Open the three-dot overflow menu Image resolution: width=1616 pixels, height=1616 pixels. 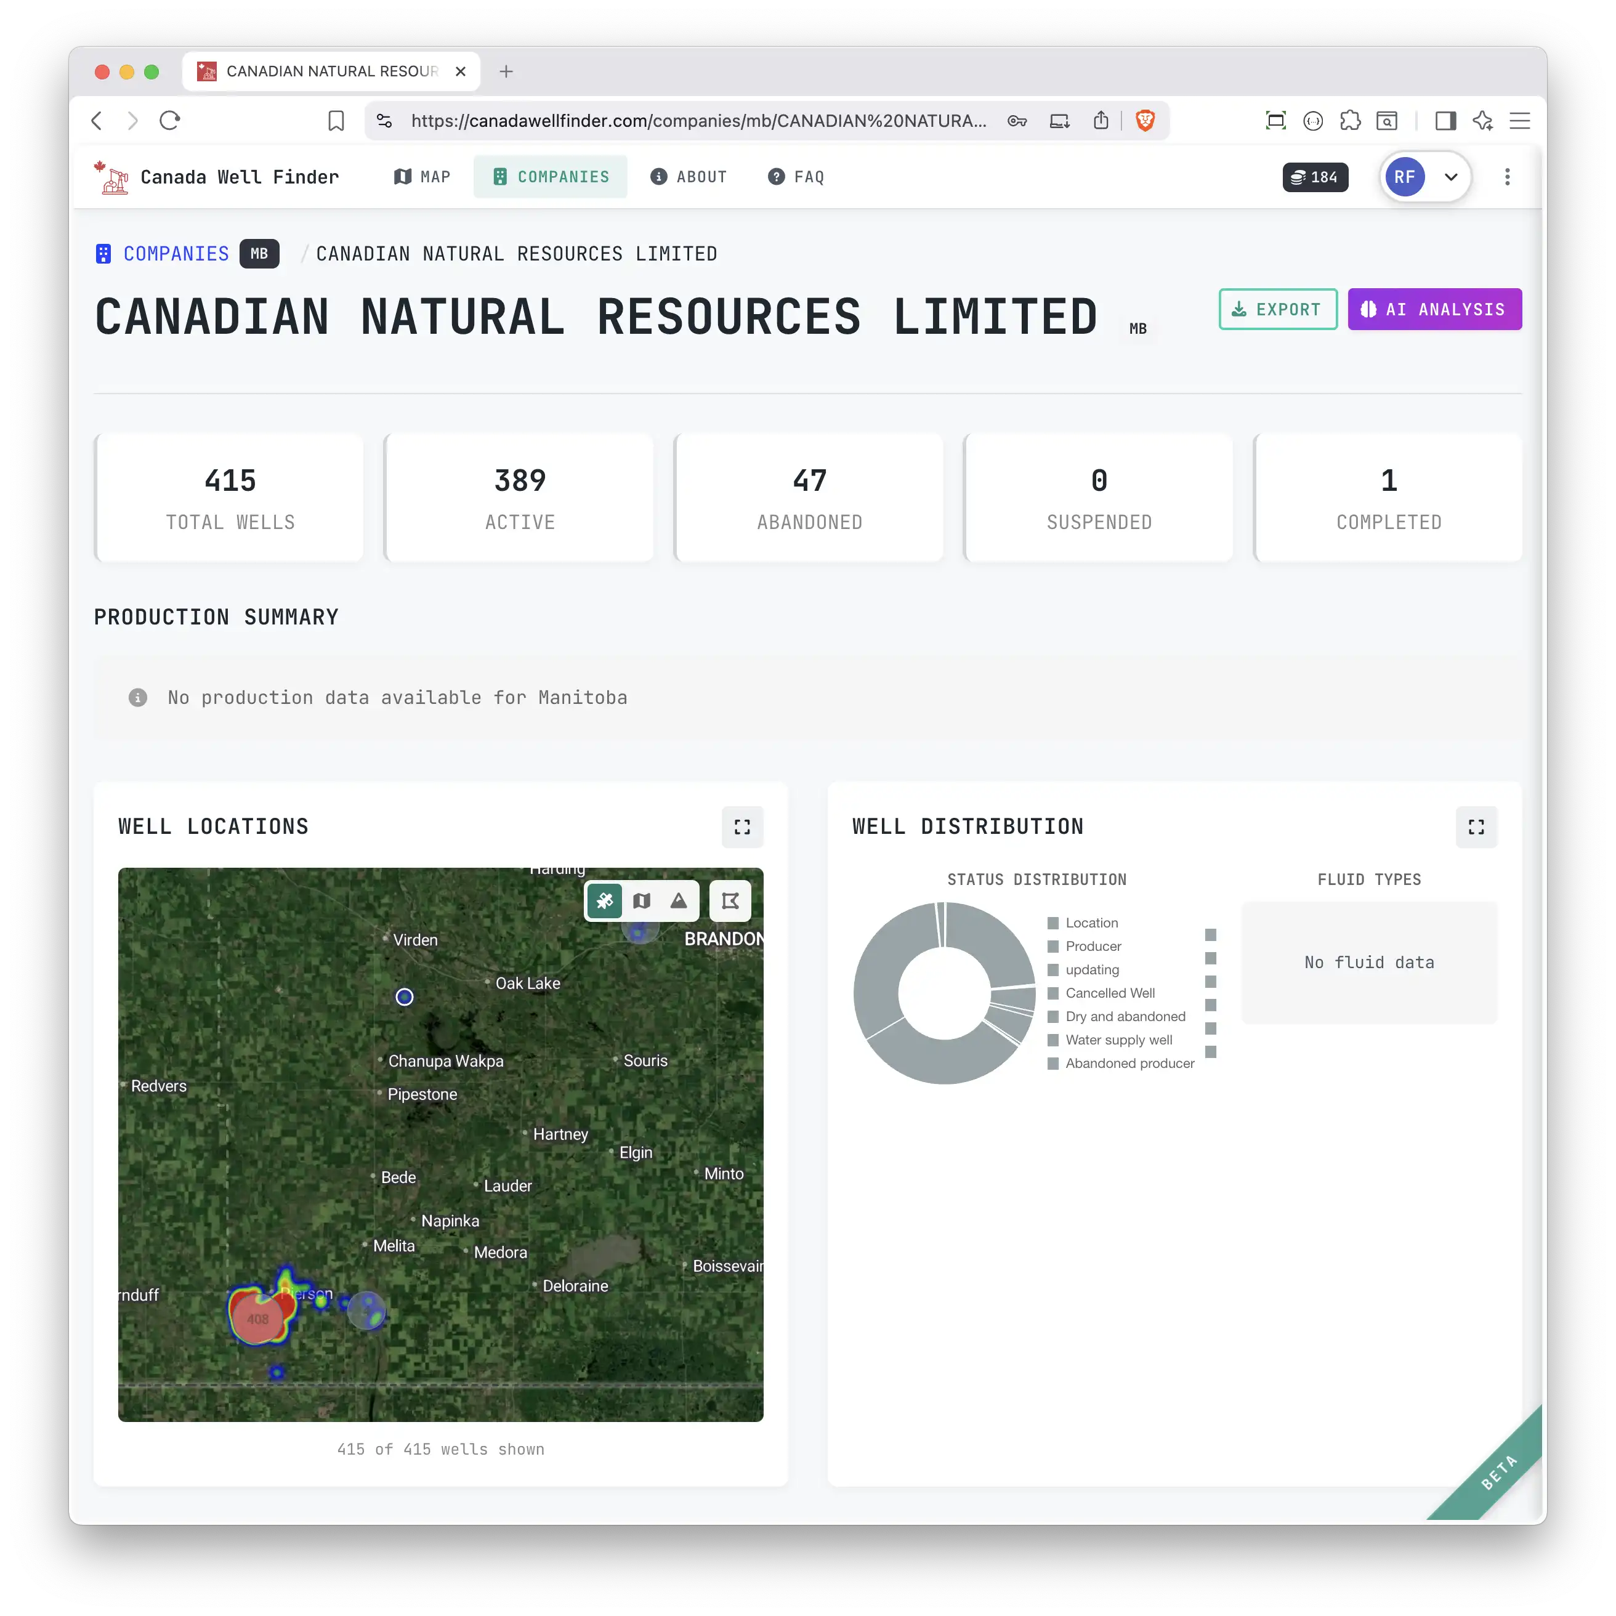point(1507,177)
